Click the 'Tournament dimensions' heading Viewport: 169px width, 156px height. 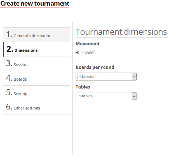[x=121, y=32]
